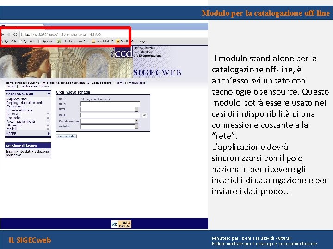This screenshot has width=333, height=249.
Task: Go forward with the browser forward arrow
Action: click(x=8, y=34)
